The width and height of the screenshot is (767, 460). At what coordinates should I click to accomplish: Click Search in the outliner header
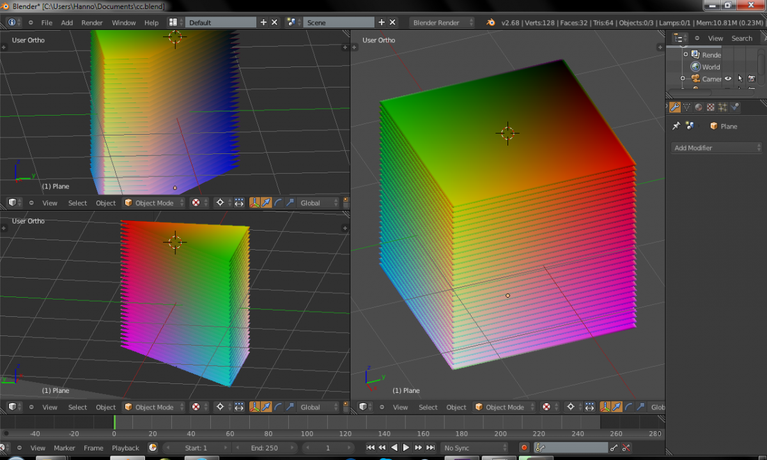(741, 38)
